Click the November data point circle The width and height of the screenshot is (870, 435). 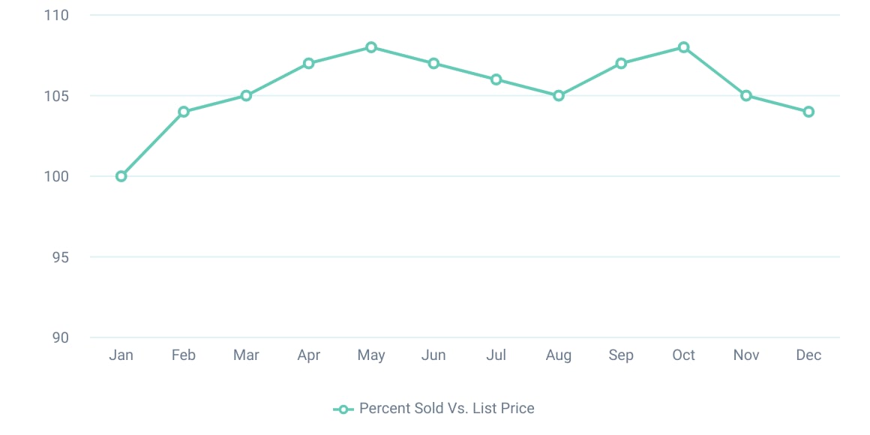[x=746, y=96]
